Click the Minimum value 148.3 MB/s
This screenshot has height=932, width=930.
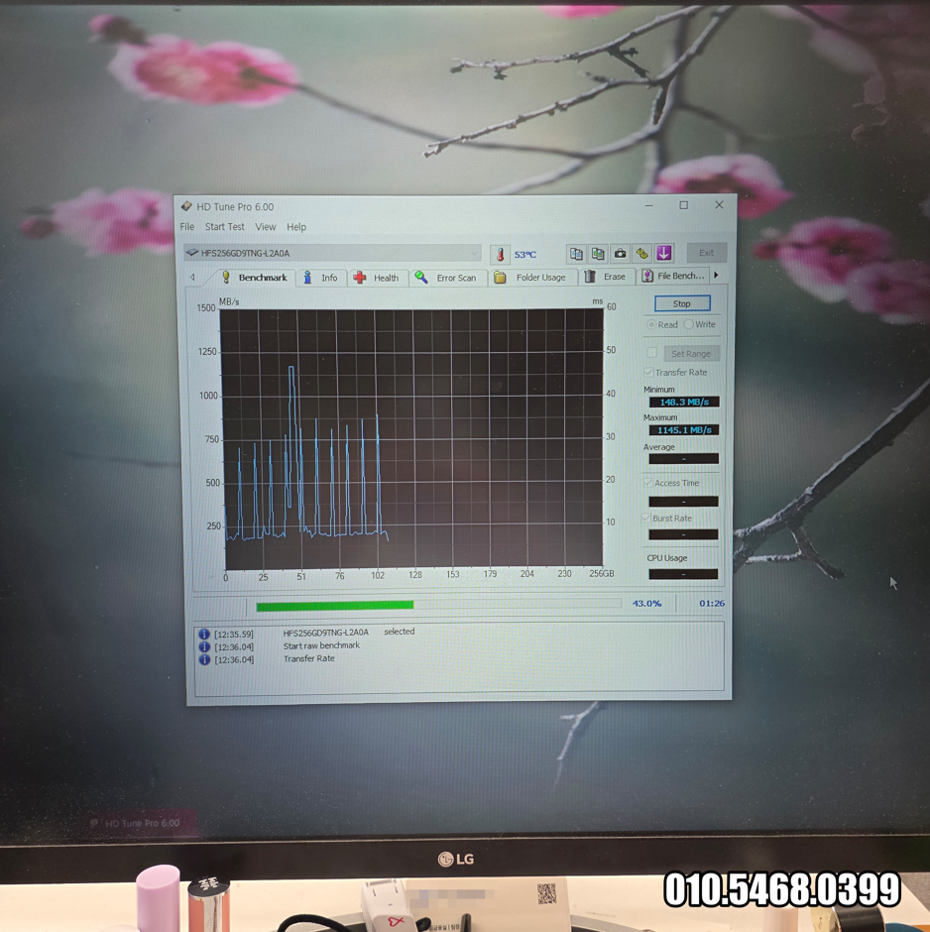click(x=684, y=402)
